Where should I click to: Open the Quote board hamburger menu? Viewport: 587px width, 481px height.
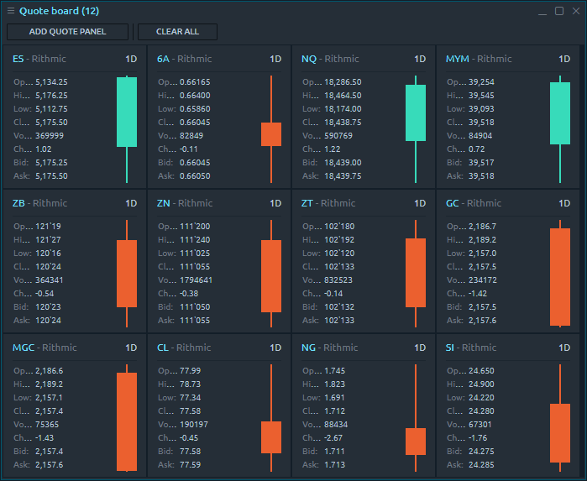11,11
